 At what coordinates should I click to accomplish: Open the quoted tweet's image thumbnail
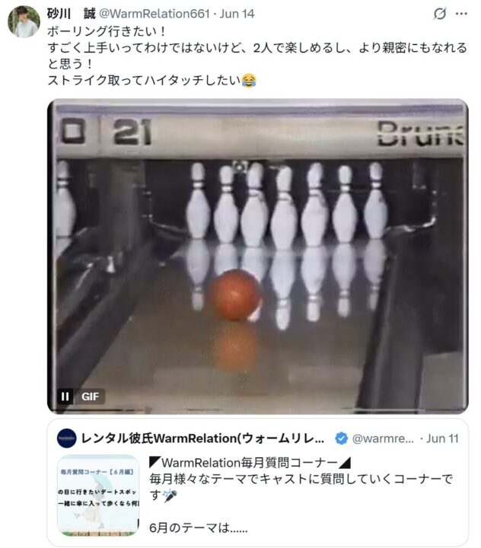coord(98,495)
